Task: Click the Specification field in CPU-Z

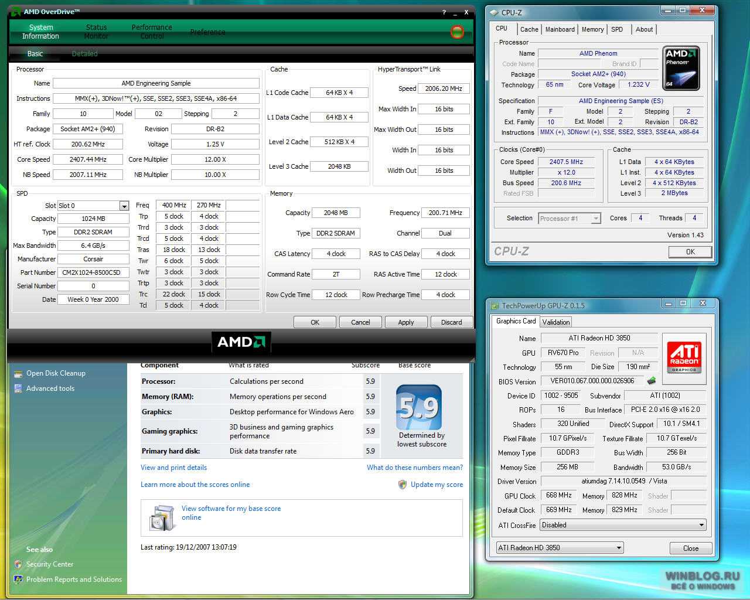Action: pyautogui.click(x=621, y=101)
